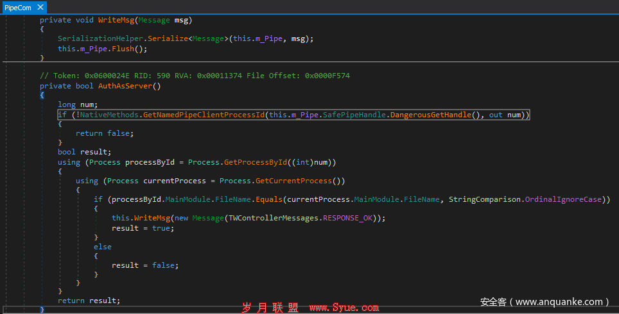Click the this.WriteMsg call in if block

141,218
